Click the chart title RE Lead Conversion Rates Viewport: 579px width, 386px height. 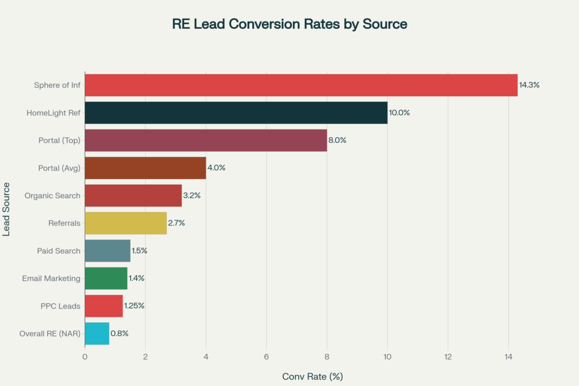tap(289, 24)
